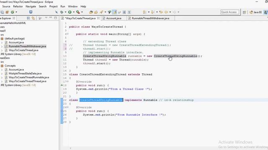Select Account.java under Concepts package
This screenshot has height=150, width=268.
[16, 70]
